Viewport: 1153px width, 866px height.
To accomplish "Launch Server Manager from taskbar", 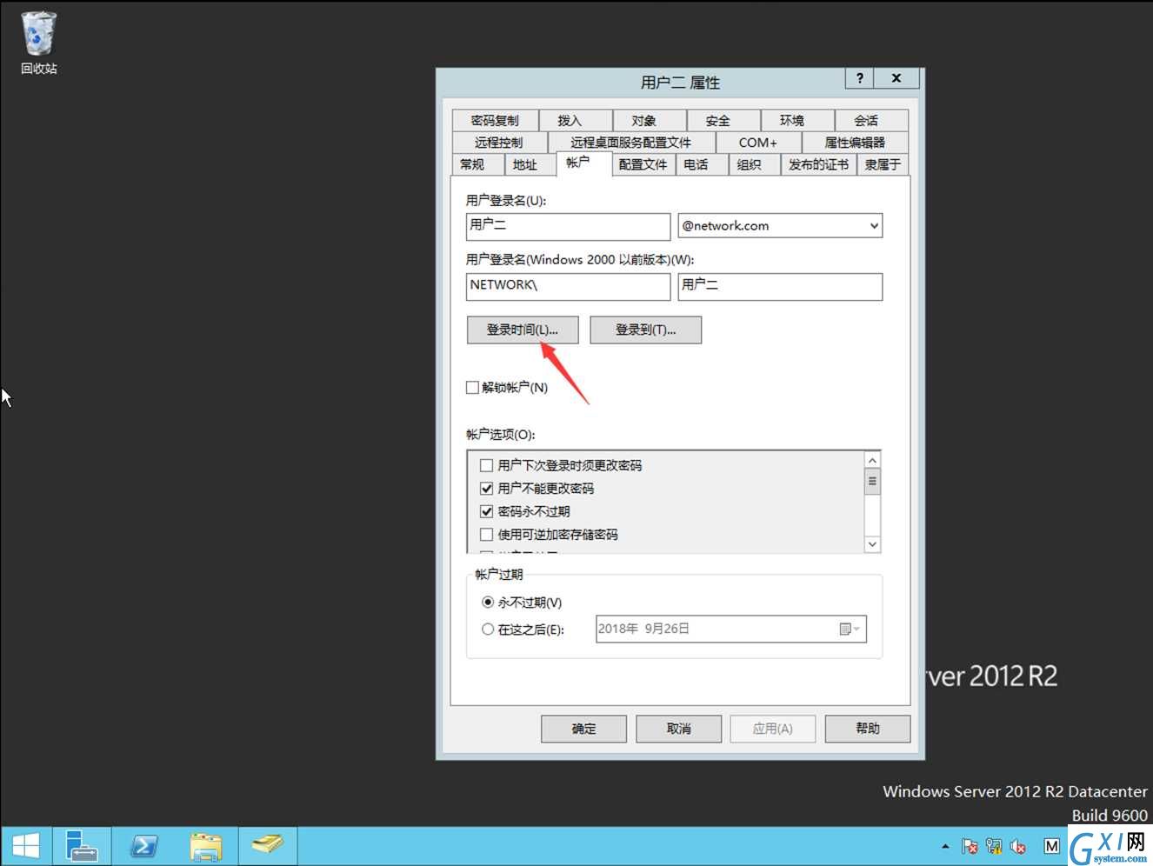I will click(82, 845).
